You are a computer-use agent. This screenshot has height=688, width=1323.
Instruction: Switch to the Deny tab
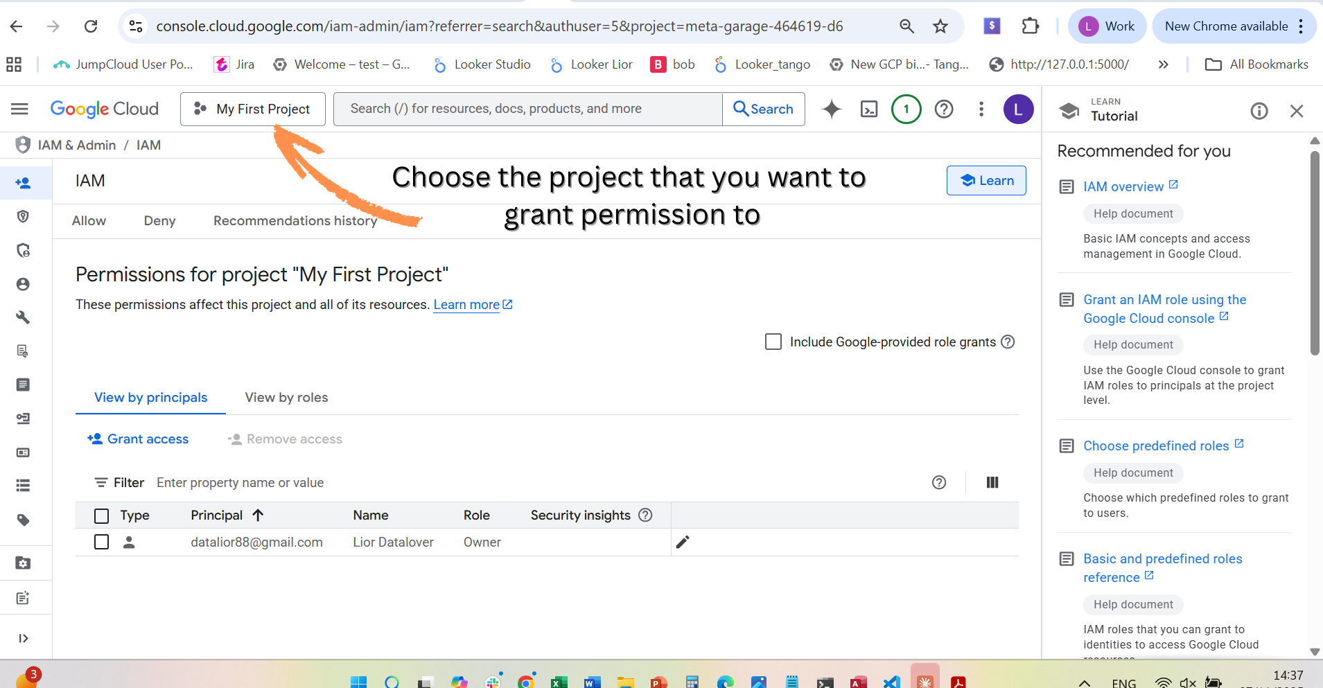159,220
